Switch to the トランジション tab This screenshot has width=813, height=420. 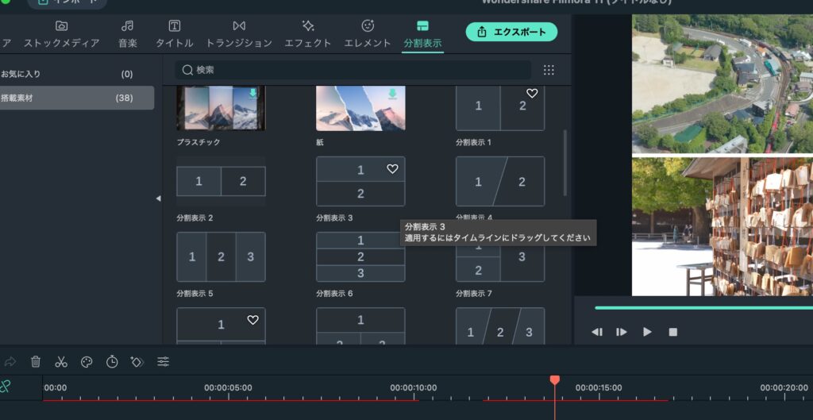[x=239, y=34]
